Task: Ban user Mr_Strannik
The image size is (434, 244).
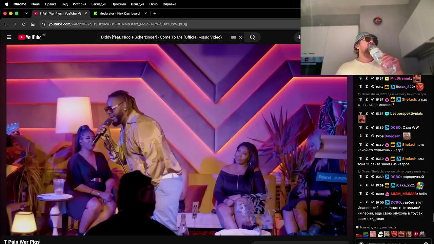Action: pyautogui.click(x=373, y=78)
